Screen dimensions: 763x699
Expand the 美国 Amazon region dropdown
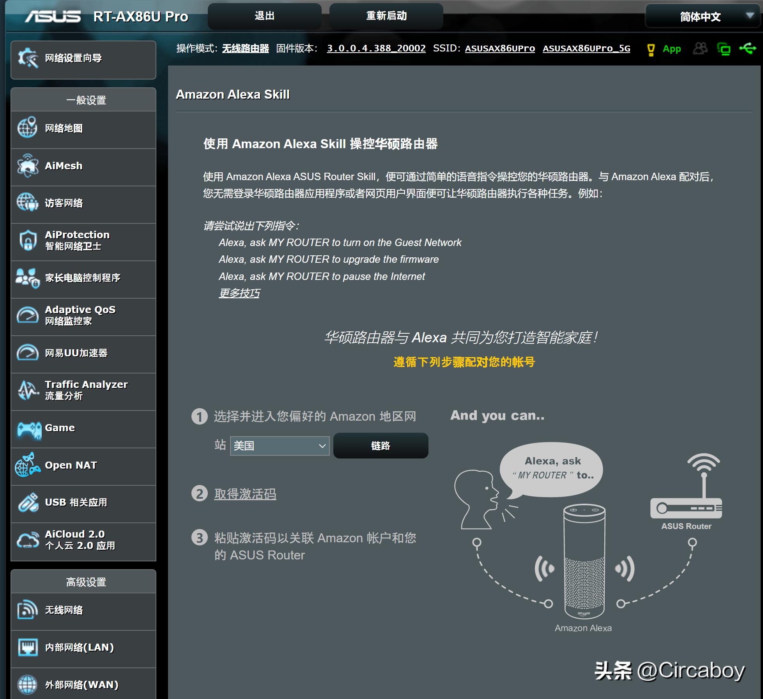pyautogui.click(x=280, y=446)
